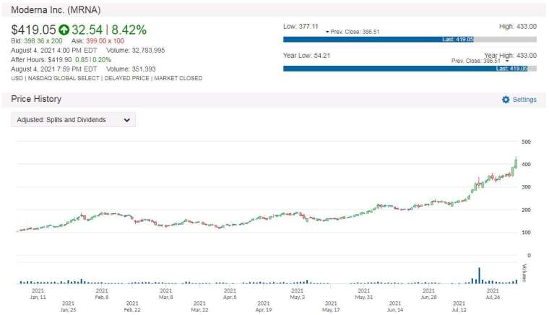Click the $419.05 price value
Screen dimensions: 549x315
pos(33,30)
